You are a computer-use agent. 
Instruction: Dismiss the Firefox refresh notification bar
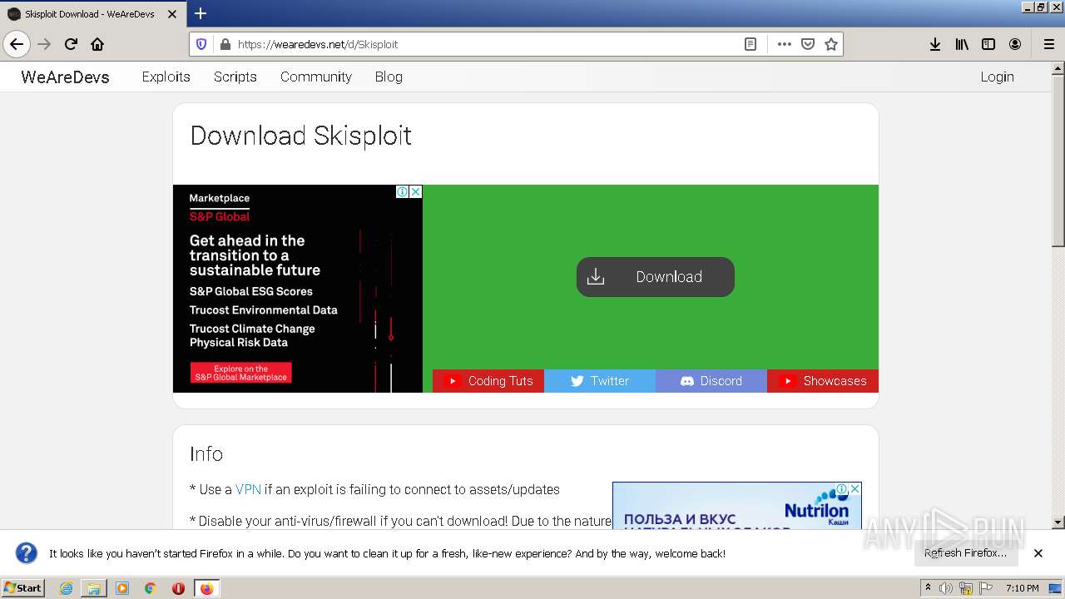[1038, 553]
